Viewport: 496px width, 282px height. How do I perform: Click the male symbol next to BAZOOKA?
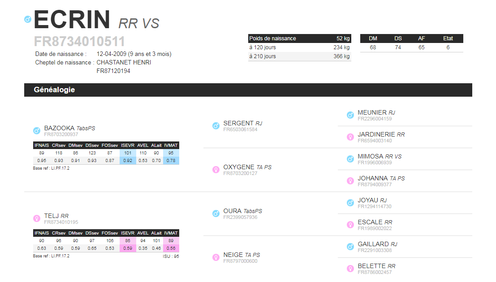[37, 131]
